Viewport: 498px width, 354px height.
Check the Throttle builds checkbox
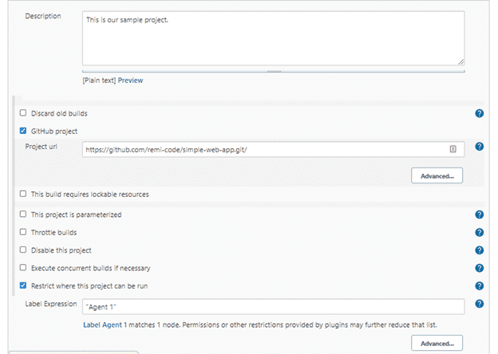click(x=23, y=232)
